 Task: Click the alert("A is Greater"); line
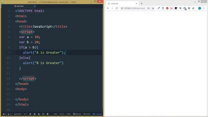coord(44,53)
